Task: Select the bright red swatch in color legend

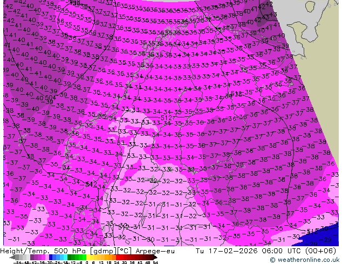Action: coord(118,258)
